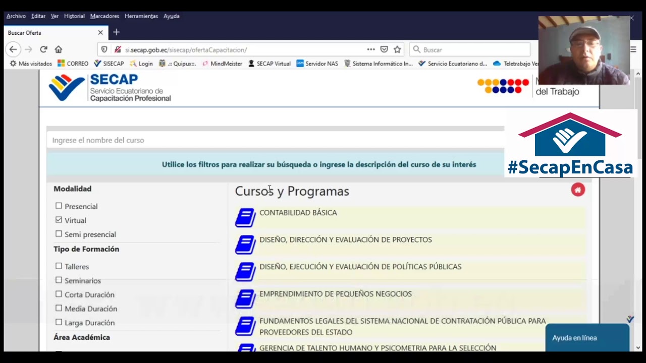Click the red home button beside Cursos y Programas
This screenshot has height=363, width=646.
tap(578, 190)
